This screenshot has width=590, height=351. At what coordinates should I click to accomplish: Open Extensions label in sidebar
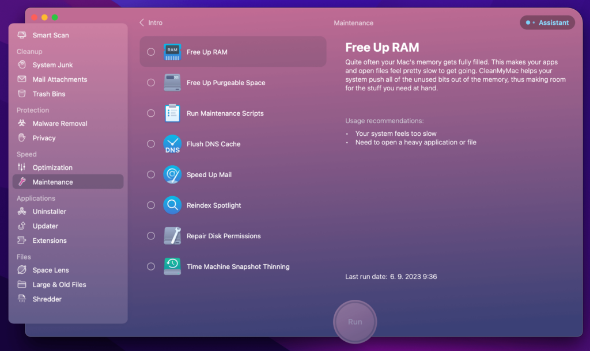pyautogui.click(x=50, y=241)
